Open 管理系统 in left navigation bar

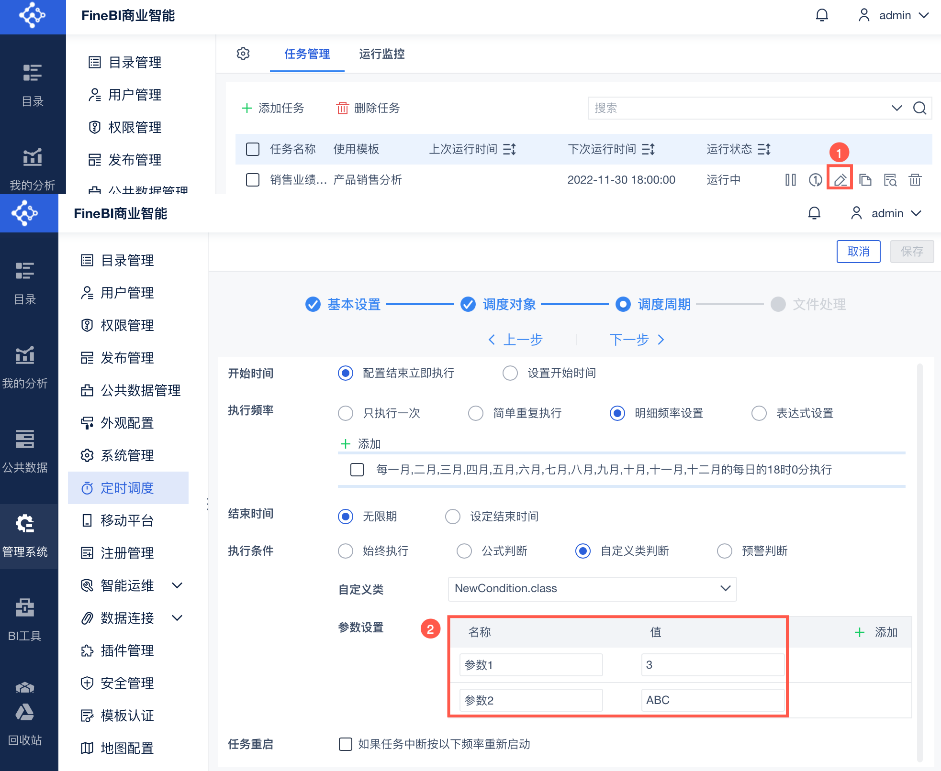pos(25,536)
